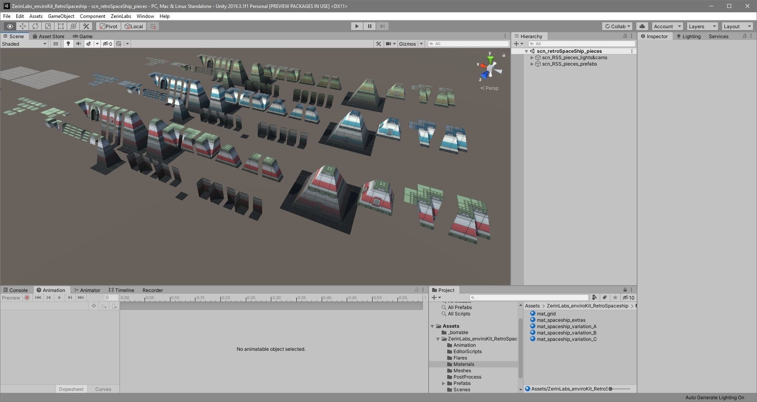Select the Hand (view) tool

click(10, 26)
